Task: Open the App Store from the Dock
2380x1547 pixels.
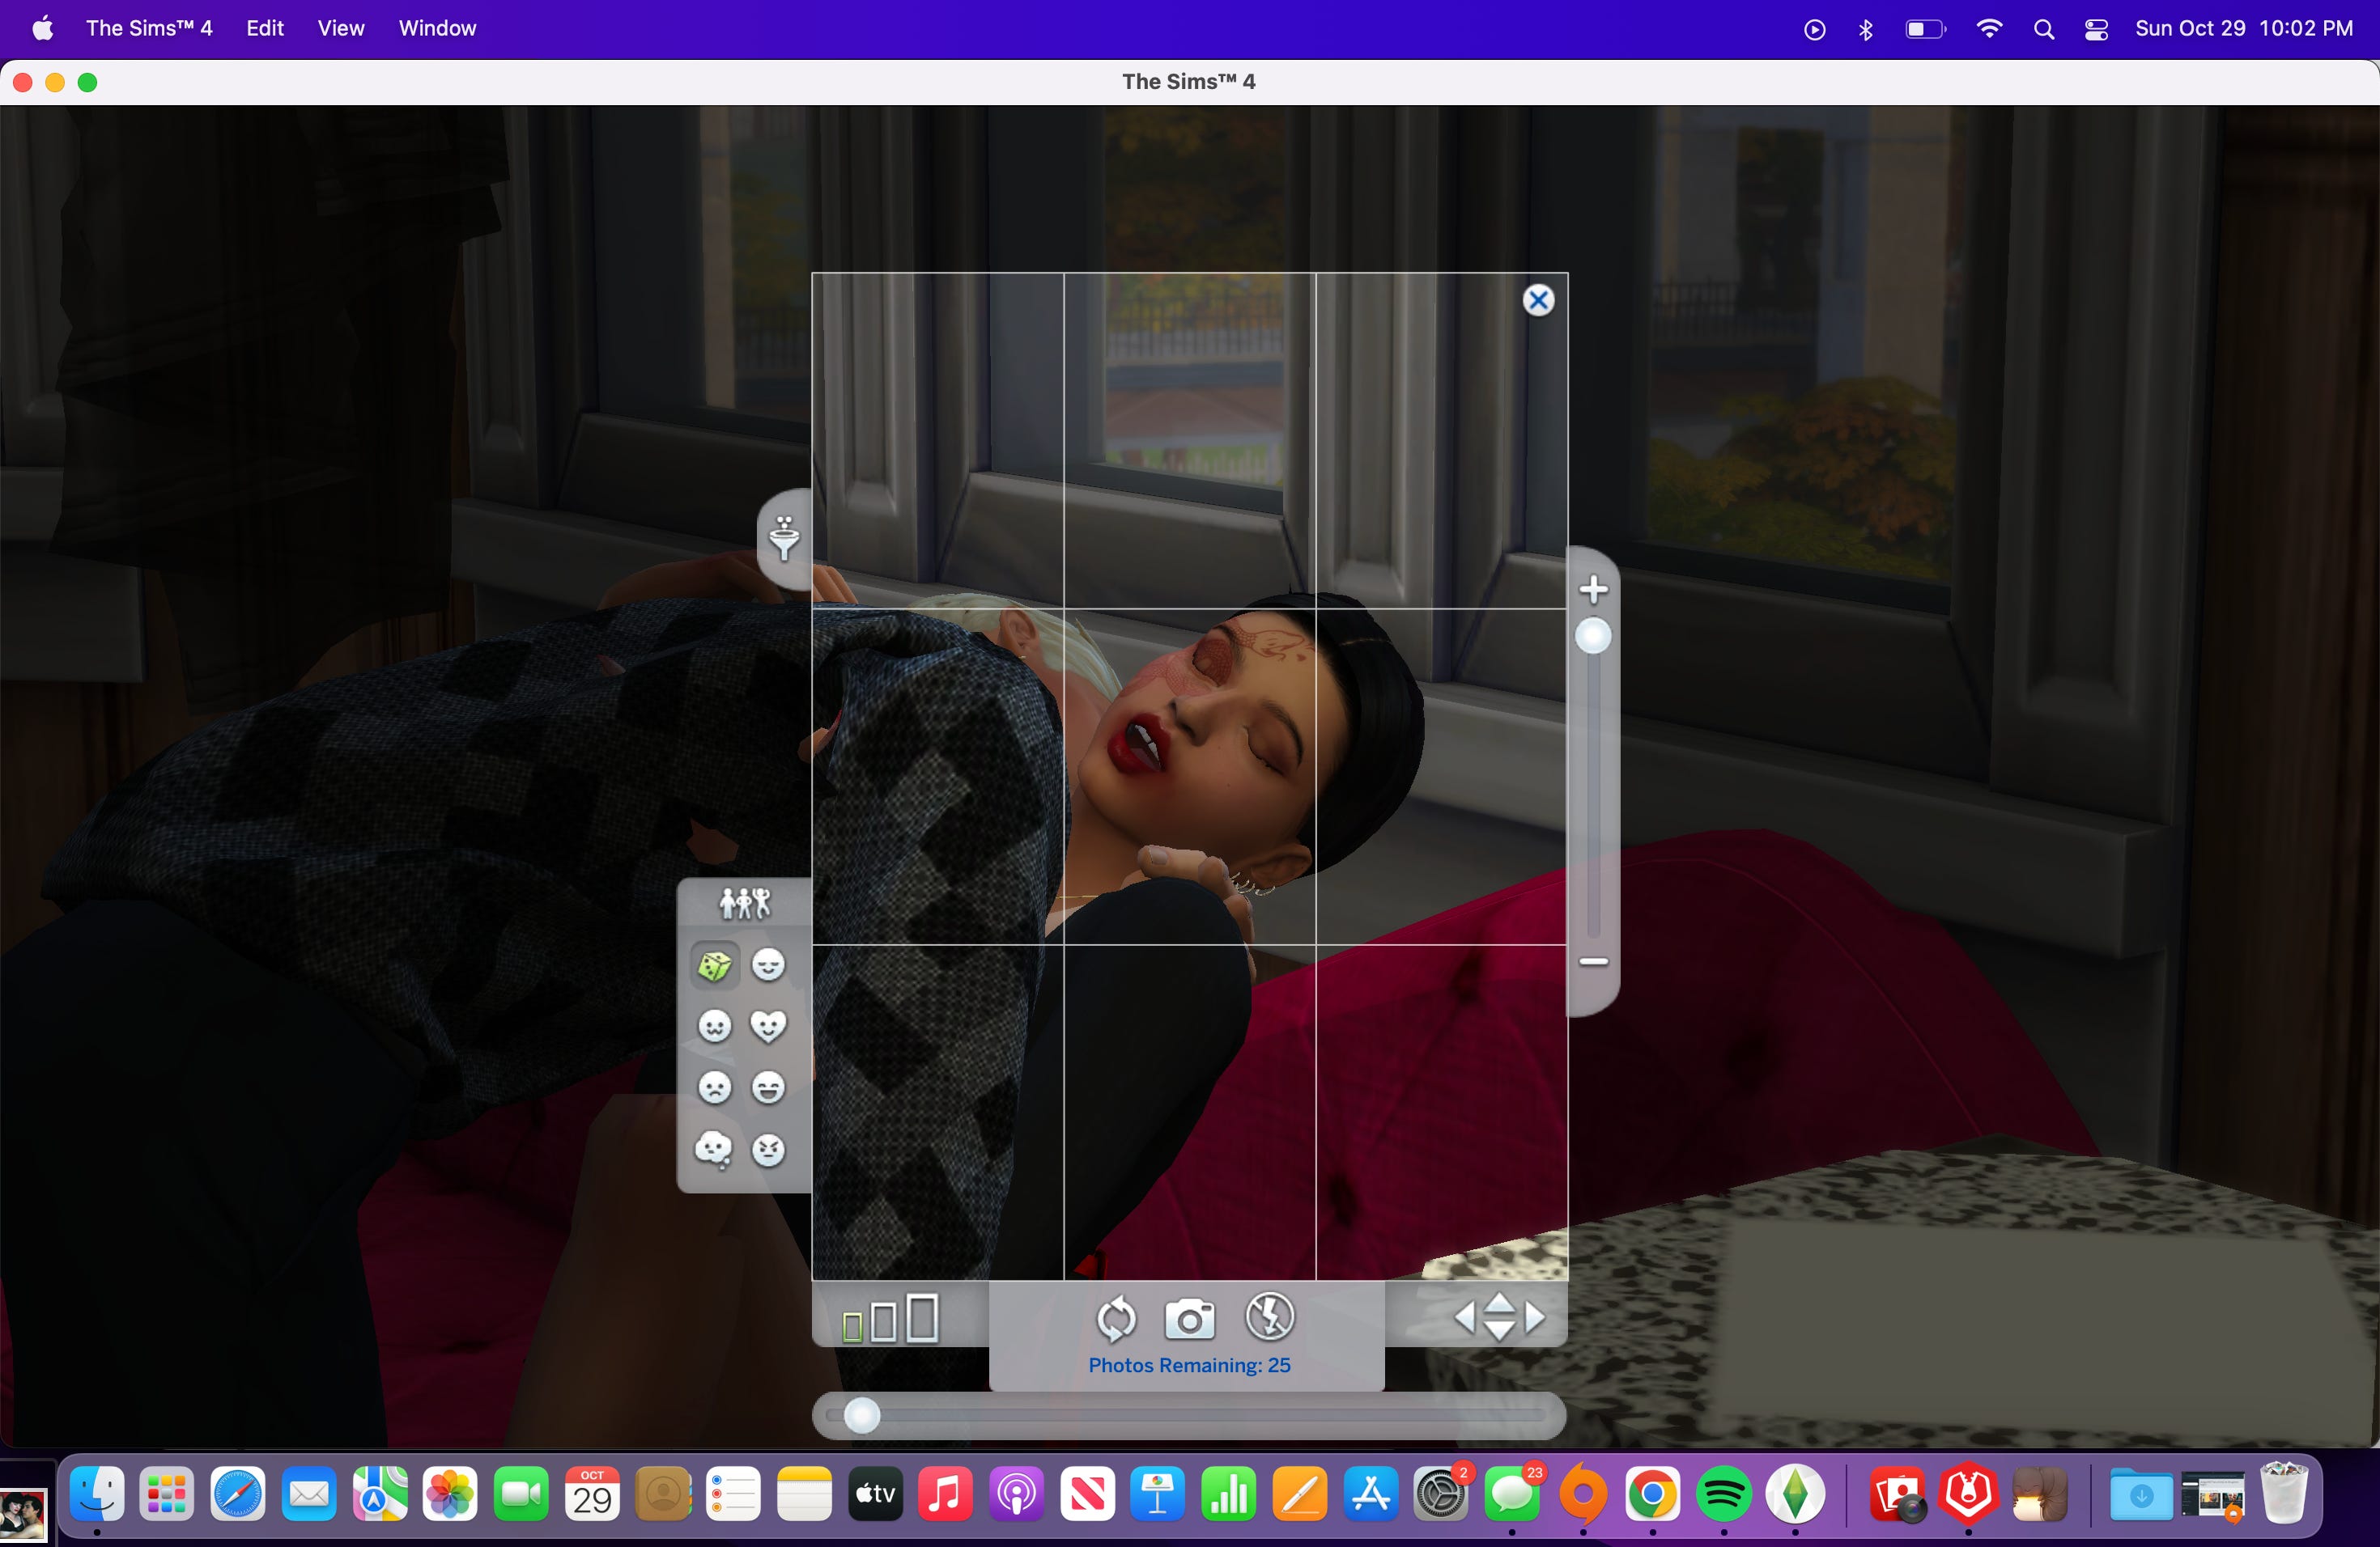Action: click(x=1370, y=1494)
